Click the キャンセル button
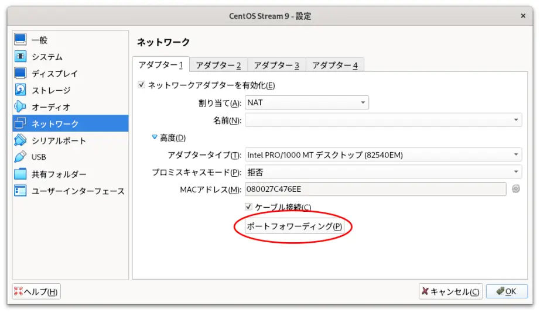Screen dimensions: 540x313 [450, 292]
